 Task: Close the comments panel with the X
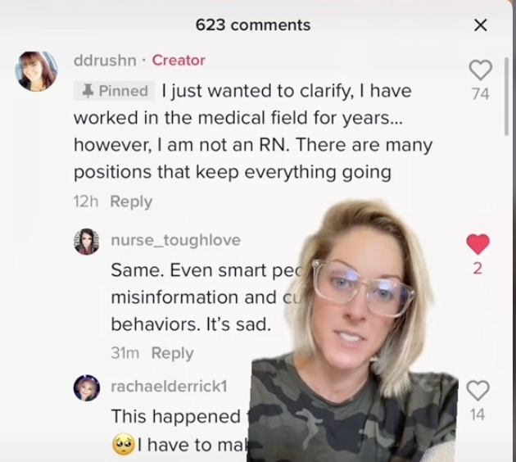point(481,25)
